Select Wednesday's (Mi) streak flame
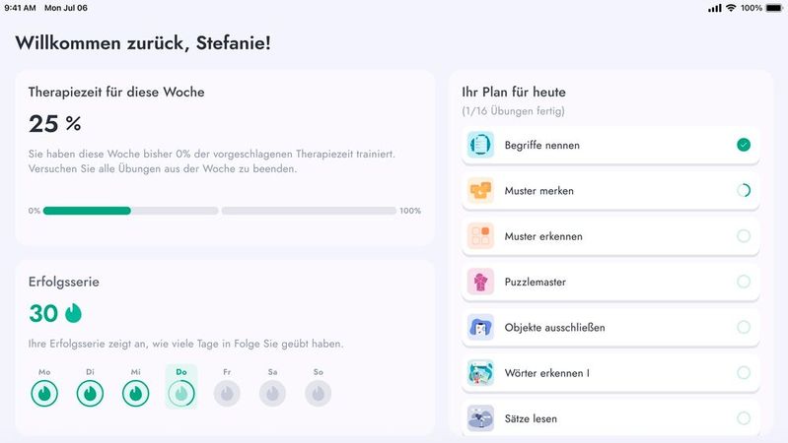Viewport: 788px width, 443px height. [x=136, y=394]
